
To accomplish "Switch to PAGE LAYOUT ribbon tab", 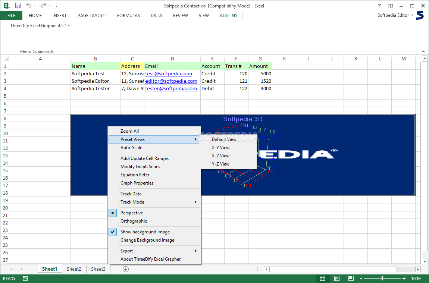I will coord(92,16).
